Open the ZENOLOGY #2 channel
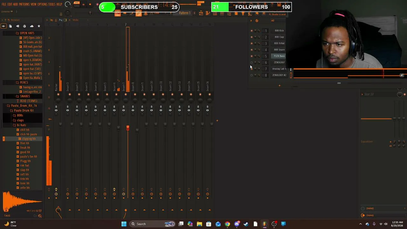Screen dimensions: 407x229 pos(279,75)
